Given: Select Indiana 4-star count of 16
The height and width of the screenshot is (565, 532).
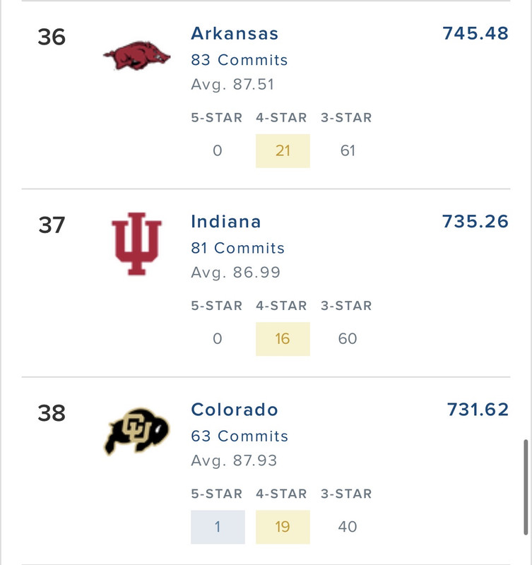Looking at the screenshot, I should (283, 339).
